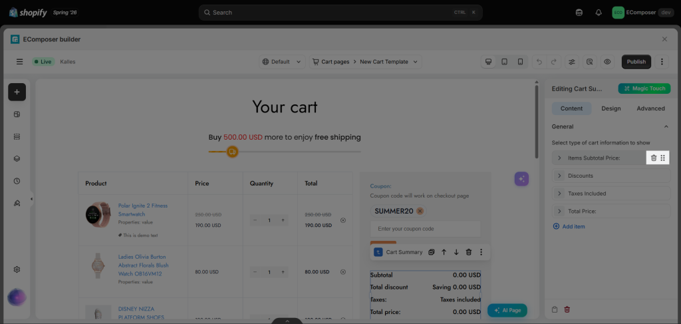
Task: Delete the Items Subtotal Price item
Action: coord(654,158)
